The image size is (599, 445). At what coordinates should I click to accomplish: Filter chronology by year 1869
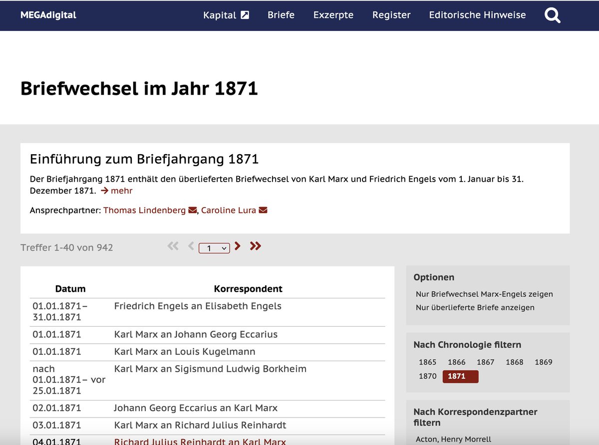(543, 362)
